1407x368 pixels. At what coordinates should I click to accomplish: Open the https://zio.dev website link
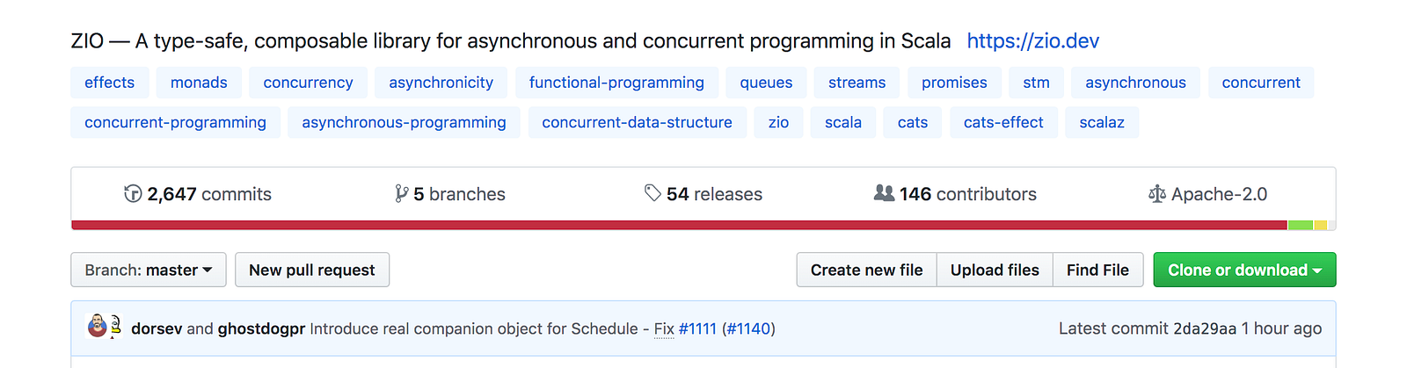(1032, 41)
